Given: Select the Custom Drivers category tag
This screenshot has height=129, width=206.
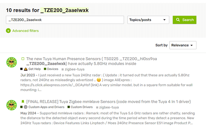Looking at the screenshot, I should coord(82,107).
